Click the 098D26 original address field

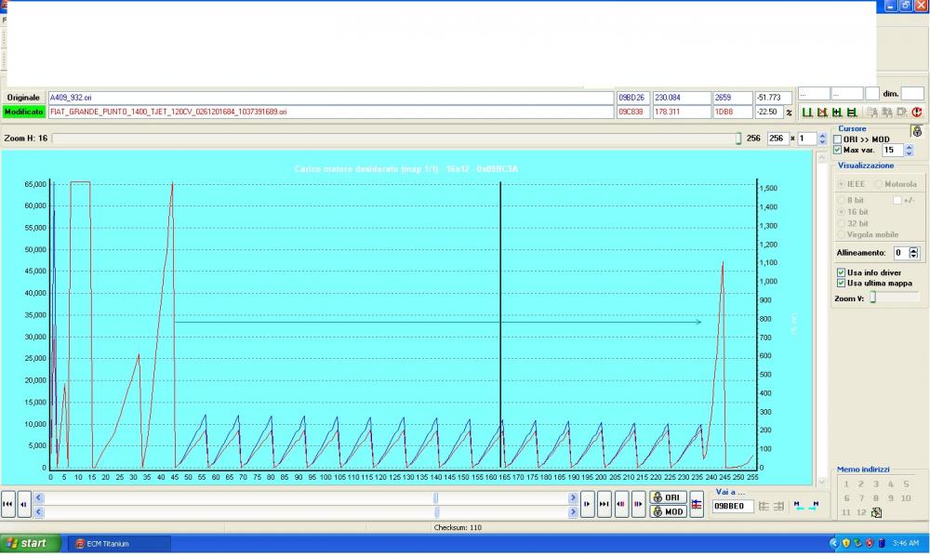[633, 98]
